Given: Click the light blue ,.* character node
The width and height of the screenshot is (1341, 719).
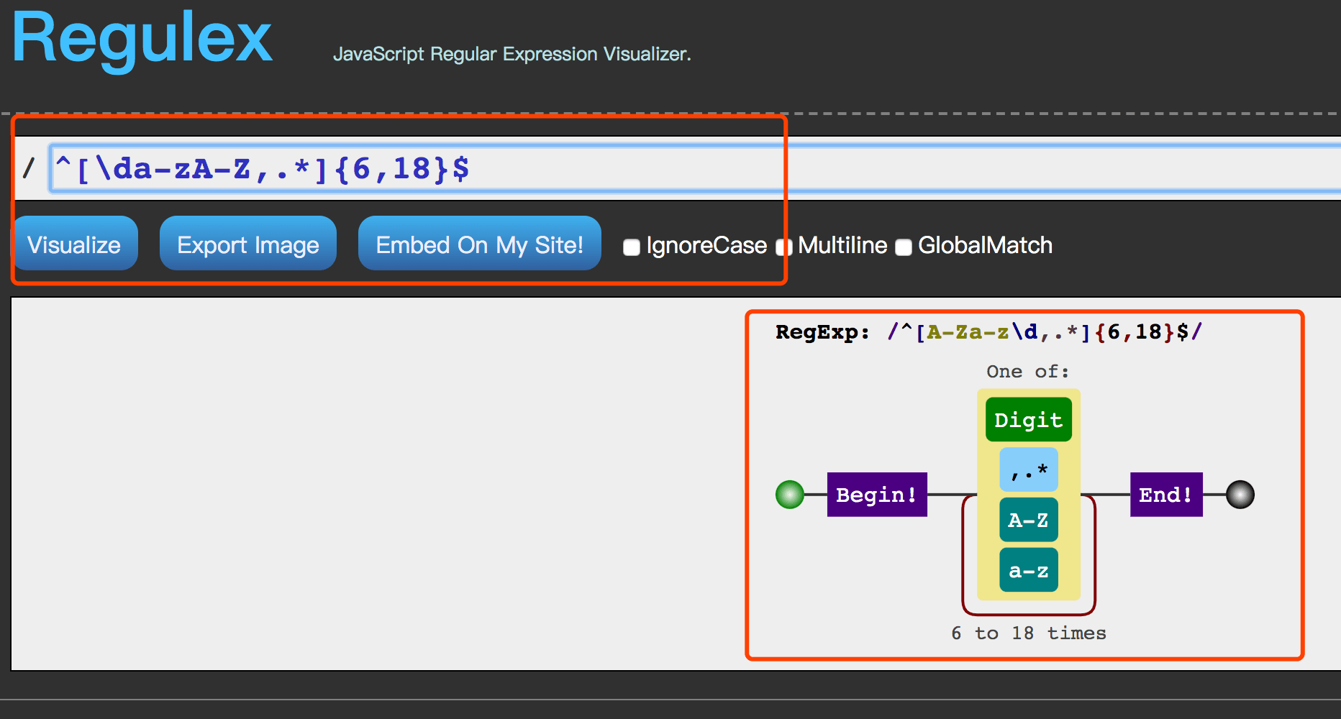Looking at the screenshot, I should tap(1029, 470).
